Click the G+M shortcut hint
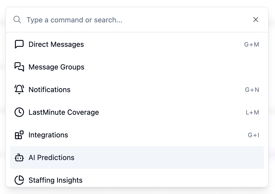 [x=252, y=45]
